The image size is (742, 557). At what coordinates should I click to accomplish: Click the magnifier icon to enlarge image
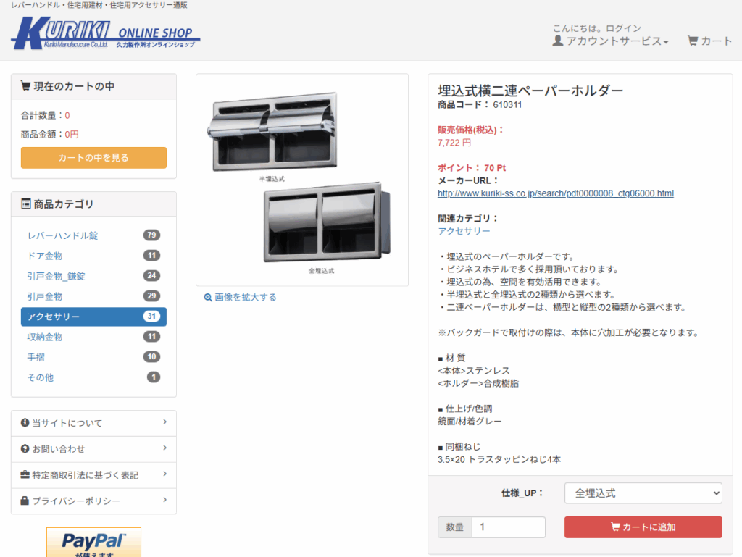(208, 298)
